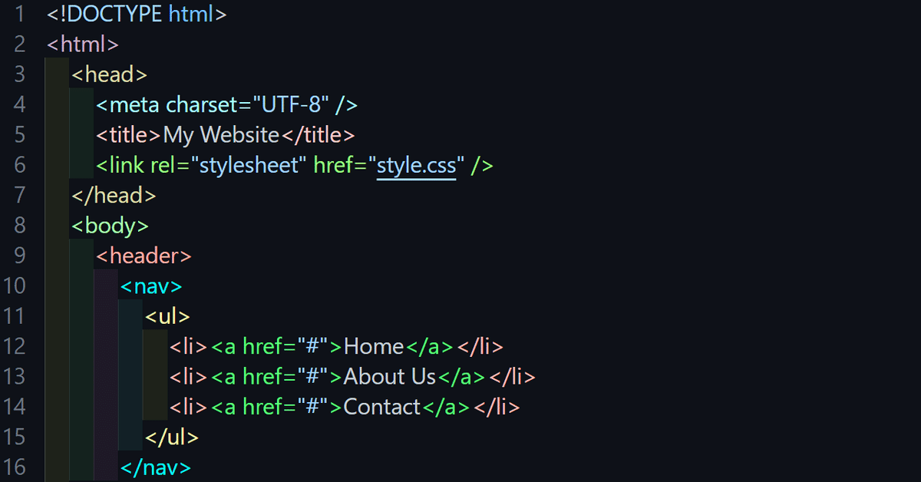Select line number 6 in the gutter

(19, 165)
